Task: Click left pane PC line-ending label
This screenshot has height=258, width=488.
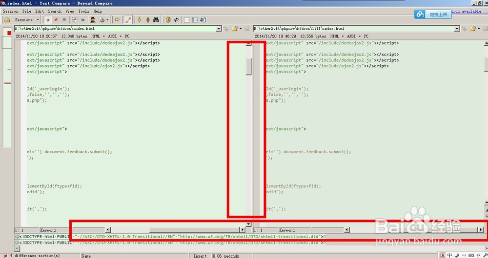Action: point(127,37)
